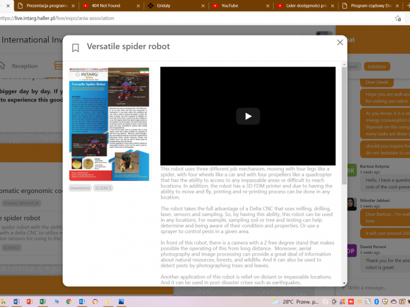This screenshot has height=307, width=410.
Task: Select the Exhibitor chat filter
Action: (x=377, y=66)
